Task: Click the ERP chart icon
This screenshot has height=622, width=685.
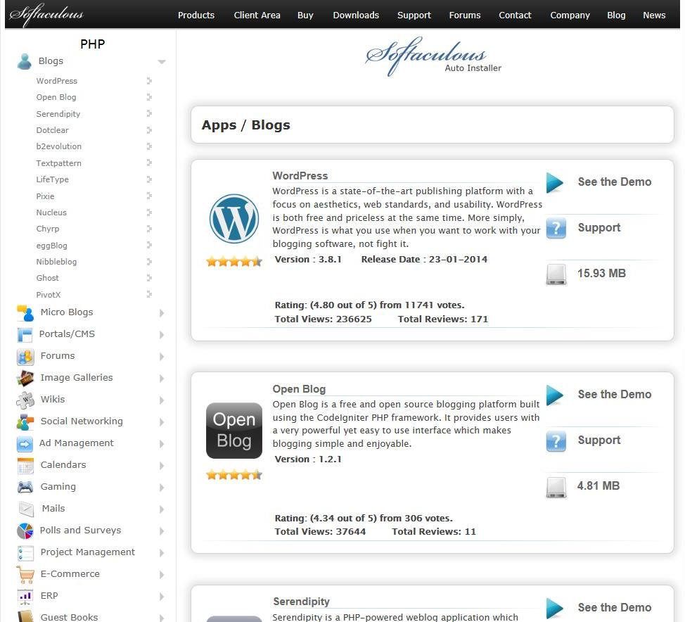Action: [x=25, y=596]
